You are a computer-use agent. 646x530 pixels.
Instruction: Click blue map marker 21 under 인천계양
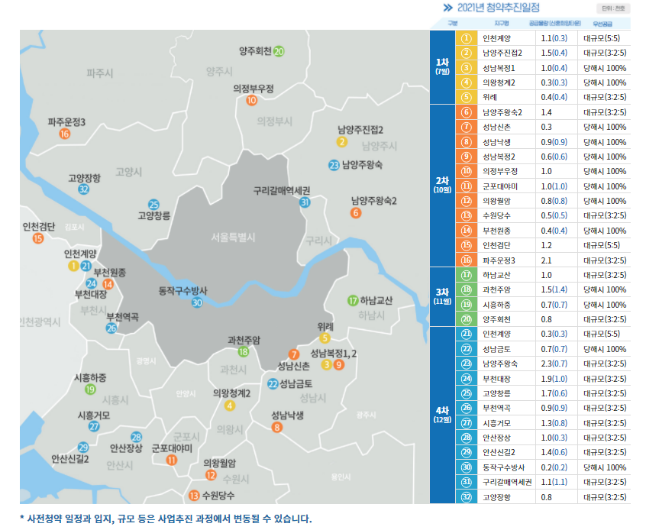(86, 266)
